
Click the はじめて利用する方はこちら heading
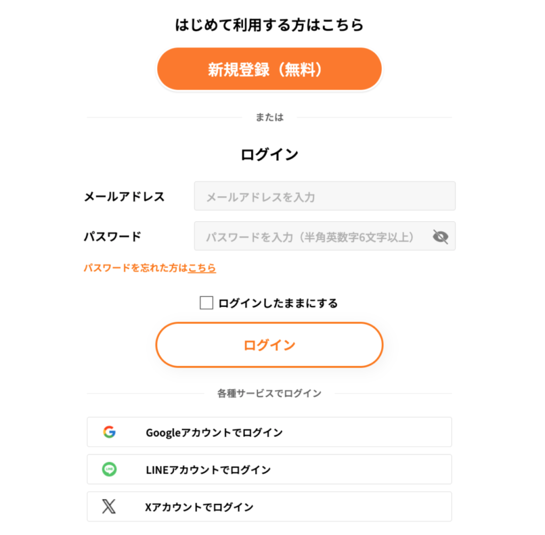click(269, 25)
